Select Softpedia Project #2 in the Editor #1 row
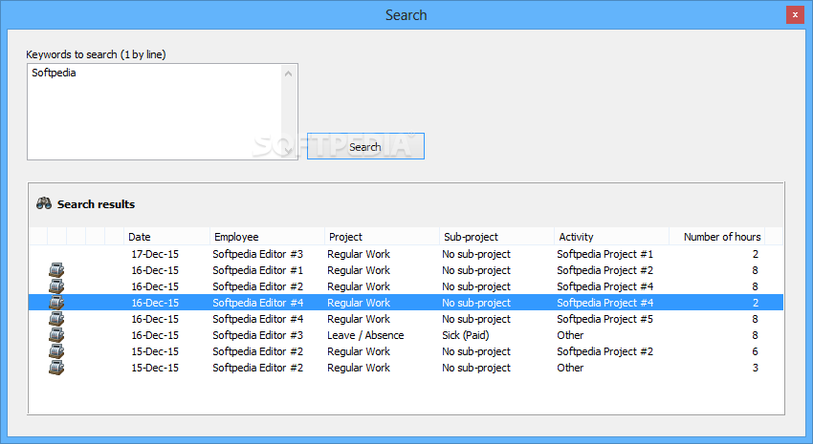The width and height of the screenshot is (813, 444). (605, 270)
